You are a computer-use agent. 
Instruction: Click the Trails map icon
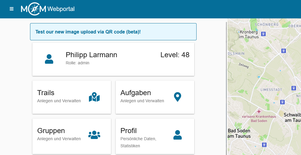pyautogui.click(x=94, y=97)
